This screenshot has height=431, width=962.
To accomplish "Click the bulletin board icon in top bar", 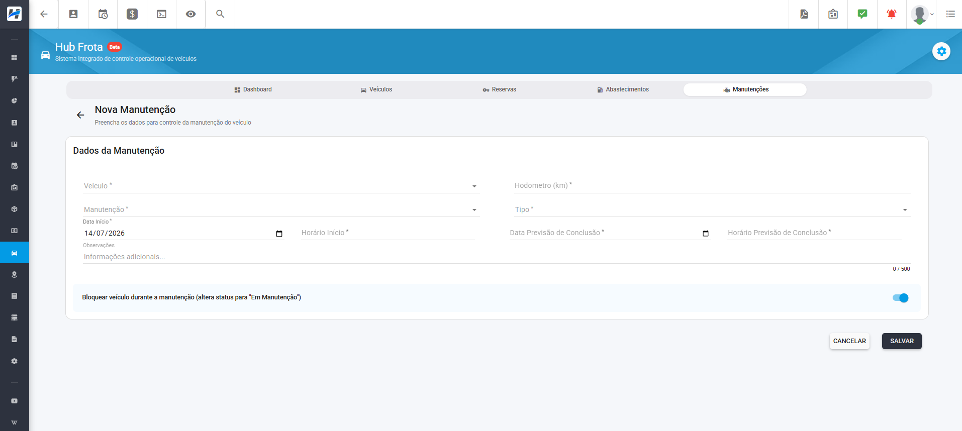I will click(x=833, y=14).
